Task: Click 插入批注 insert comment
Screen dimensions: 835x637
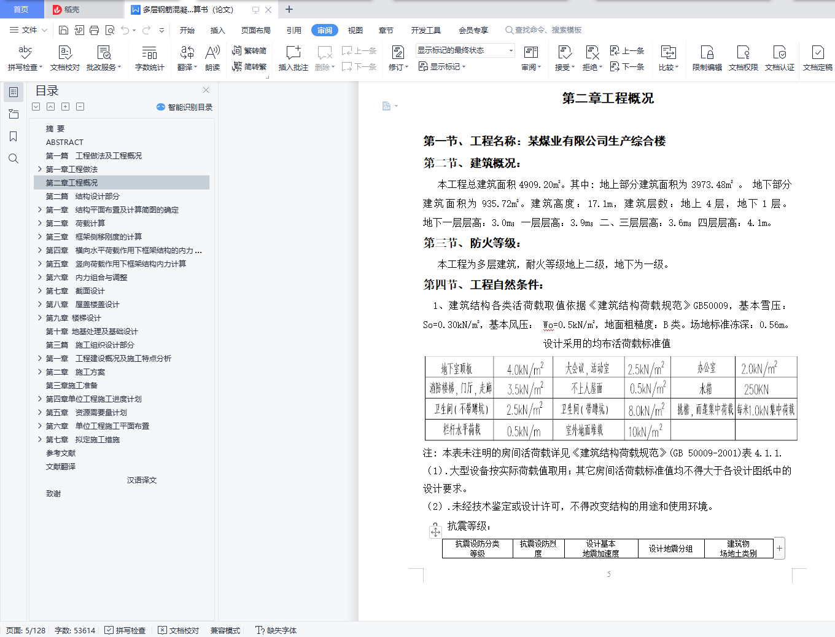Action: [x=293, y=58]
